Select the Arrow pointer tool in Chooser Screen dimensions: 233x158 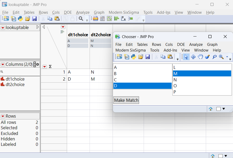[x=186, y=57]
